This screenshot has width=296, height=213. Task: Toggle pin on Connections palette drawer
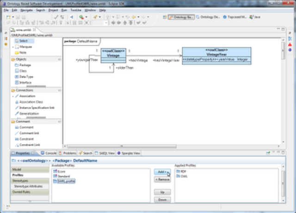click(x=60, y=91)
